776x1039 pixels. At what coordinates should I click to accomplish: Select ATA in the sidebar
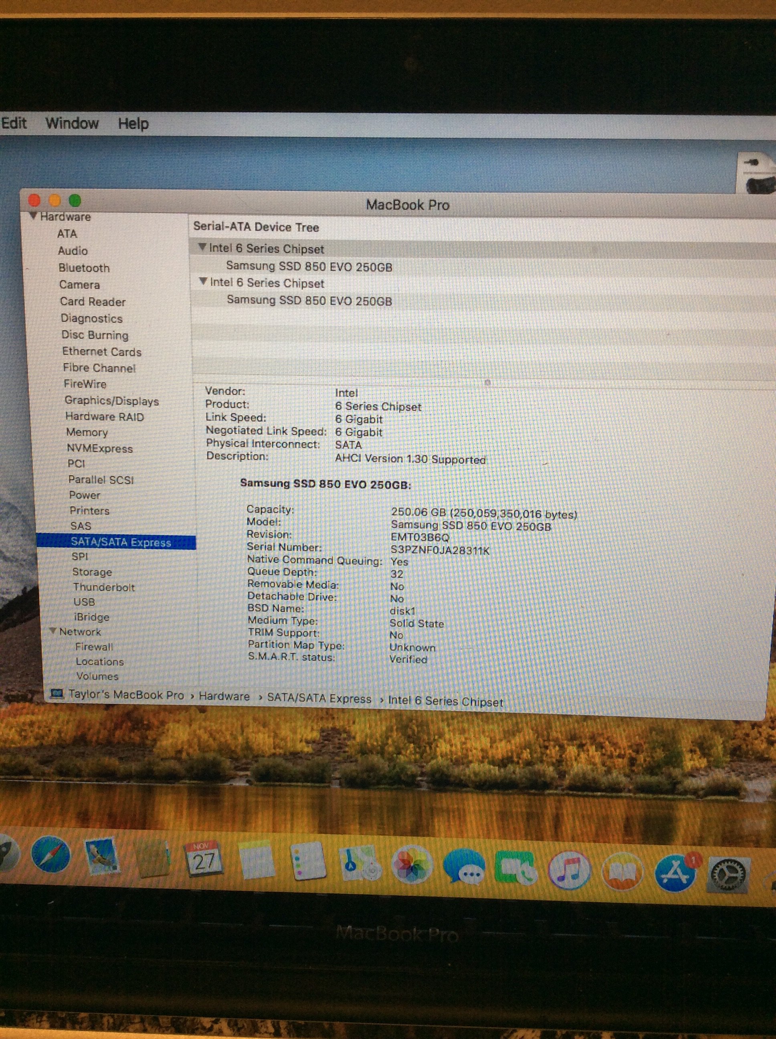coord(67,233)
